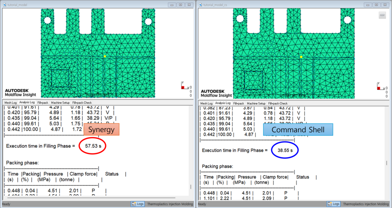Switch to Fill+pack tab in tutorial_model window
Screen dimensions: 392x208
43,103
